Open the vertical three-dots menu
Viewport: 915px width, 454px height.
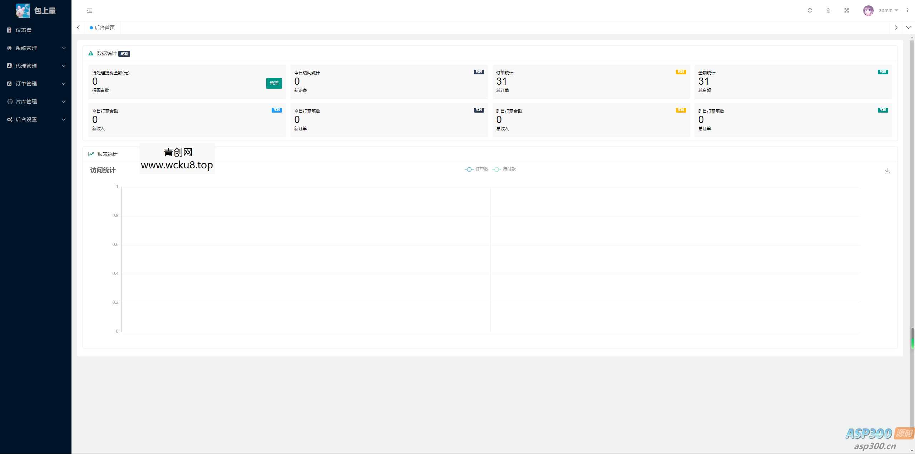coord(907,10)
